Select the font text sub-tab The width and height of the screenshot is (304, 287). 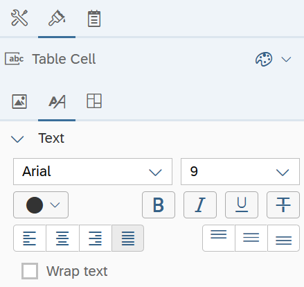click(57, 101)
